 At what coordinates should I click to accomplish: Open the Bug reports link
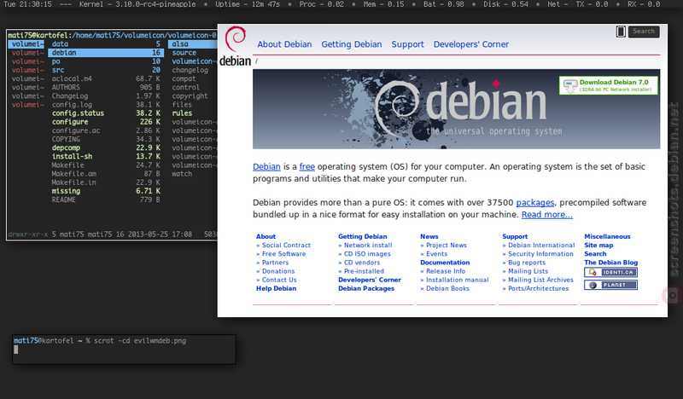527,263
